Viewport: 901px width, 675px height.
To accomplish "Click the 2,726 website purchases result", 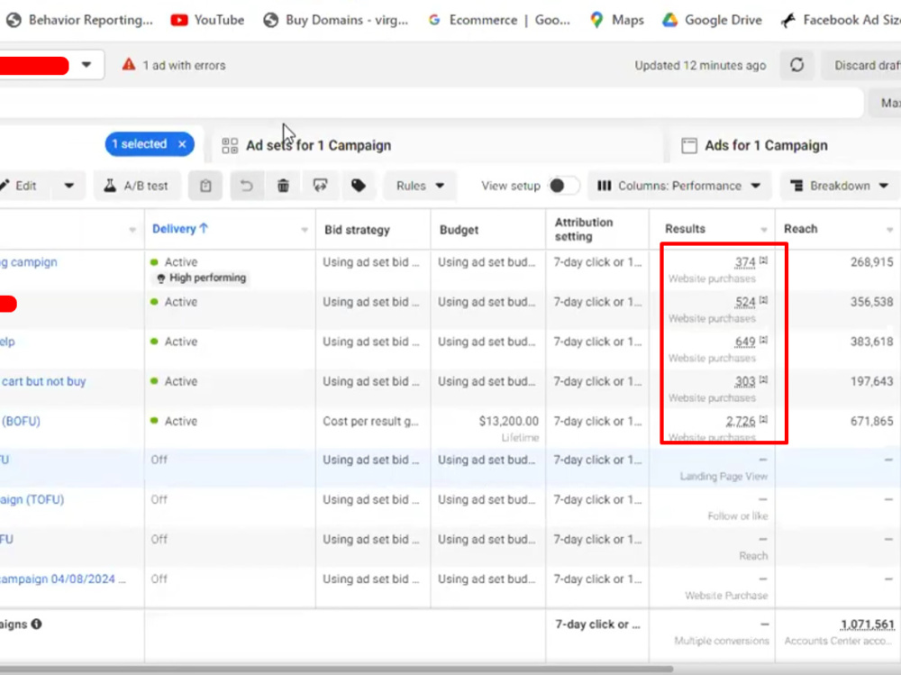I will [740, 422].
